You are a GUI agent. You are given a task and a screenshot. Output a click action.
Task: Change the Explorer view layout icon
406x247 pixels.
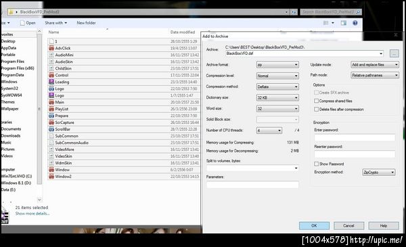point(325,23)
